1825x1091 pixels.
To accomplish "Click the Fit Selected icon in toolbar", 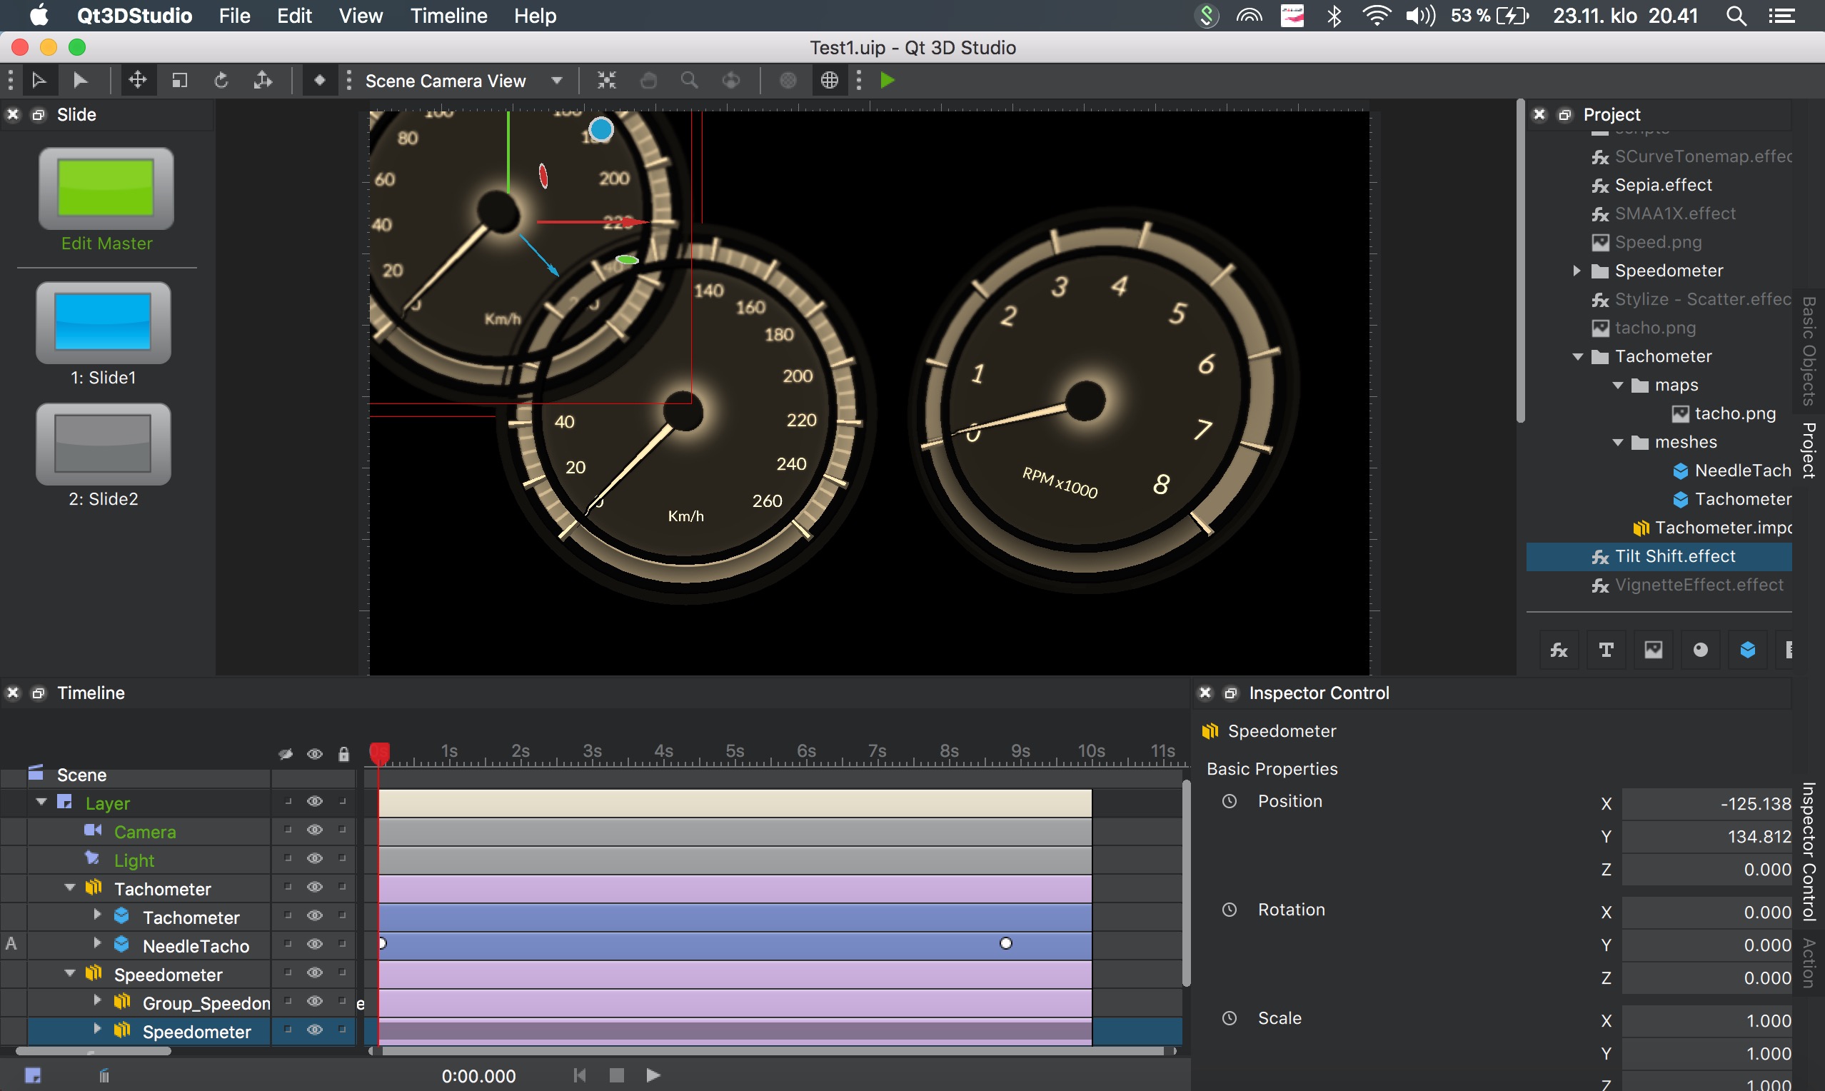I will 606,80.
